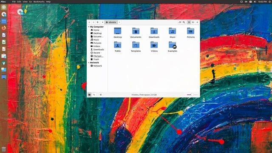The image size is (272, 153).
Task: Select Documents in the sidebar
Action: (97, 37)
